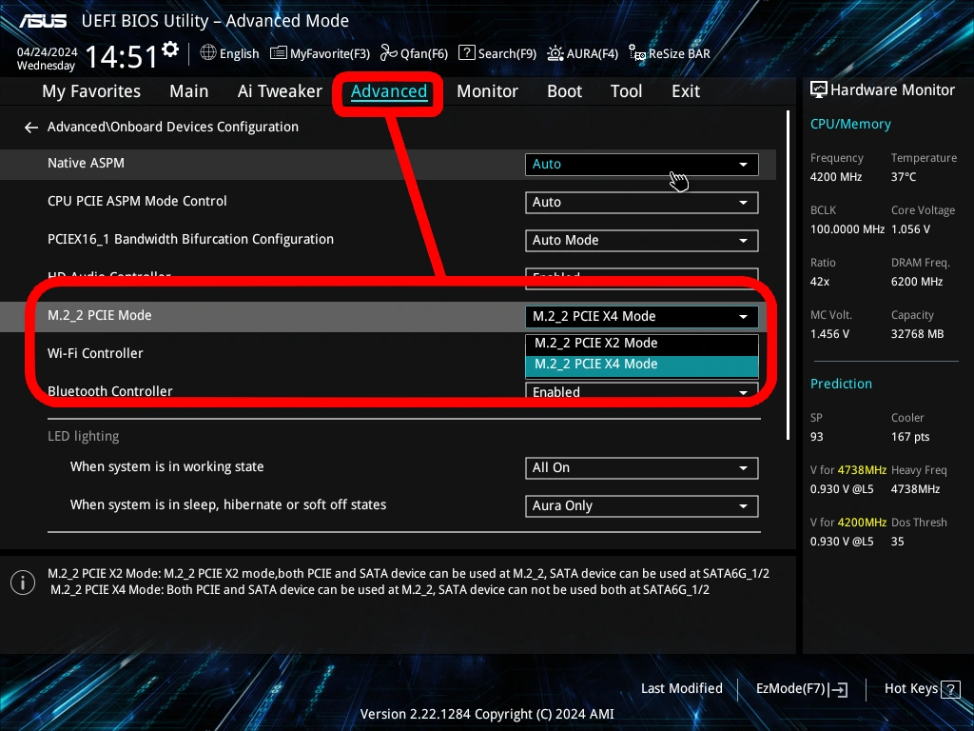Click the 04/24/2024 date text
This screenshot has height=731, width=974.
(x=48, y=52)
